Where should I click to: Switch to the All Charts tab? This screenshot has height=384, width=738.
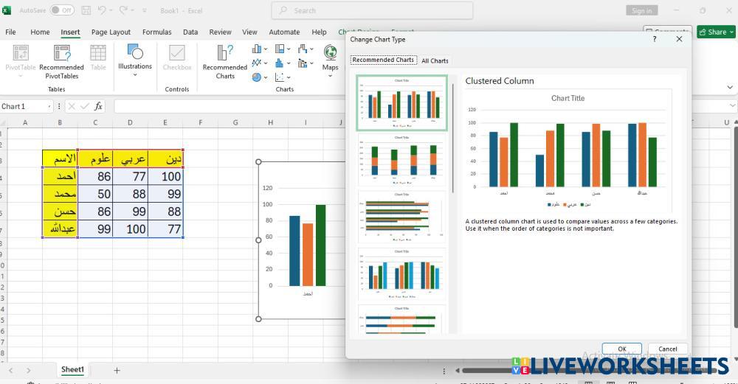coord(435,60)
